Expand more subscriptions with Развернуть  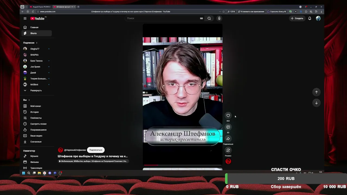coord(36,90)
